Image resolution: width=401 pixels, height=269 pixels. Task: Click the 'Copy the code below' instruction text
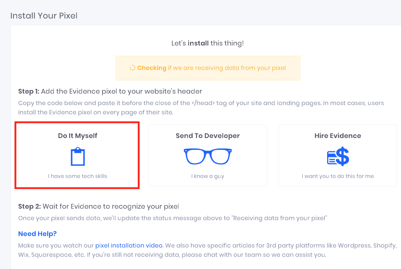pyautogui.click(x=201, y=108)
